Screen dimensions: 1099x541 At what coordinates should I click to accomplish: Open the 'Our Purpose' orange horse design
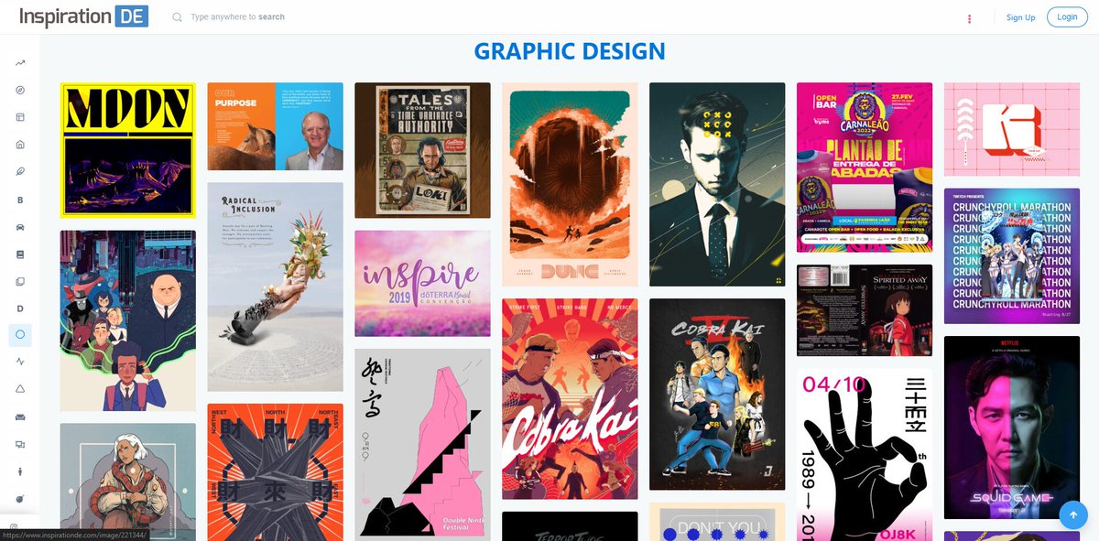[x=275, y=126]
